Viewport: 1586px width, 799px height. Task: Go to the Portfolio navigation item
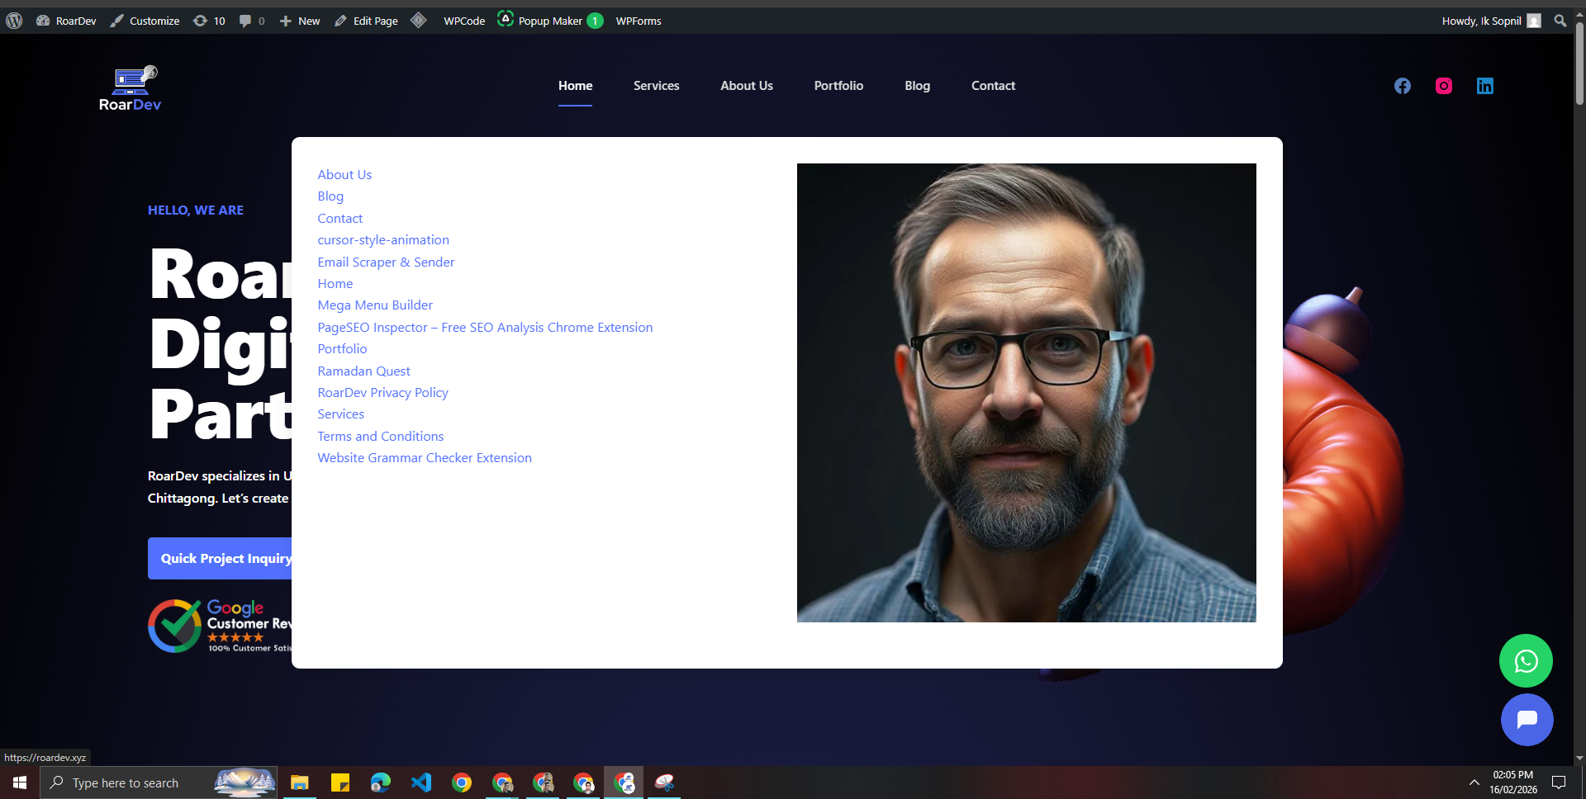[x=838, y=86]
